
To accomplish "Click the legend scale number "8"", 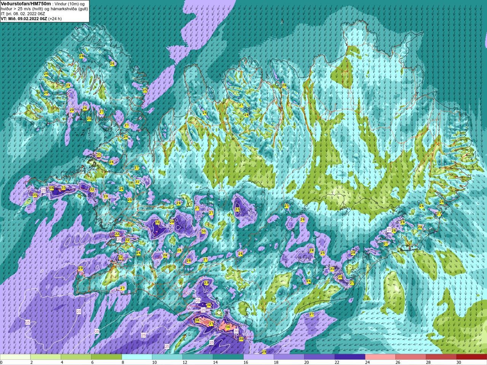I will click(123, 362).
